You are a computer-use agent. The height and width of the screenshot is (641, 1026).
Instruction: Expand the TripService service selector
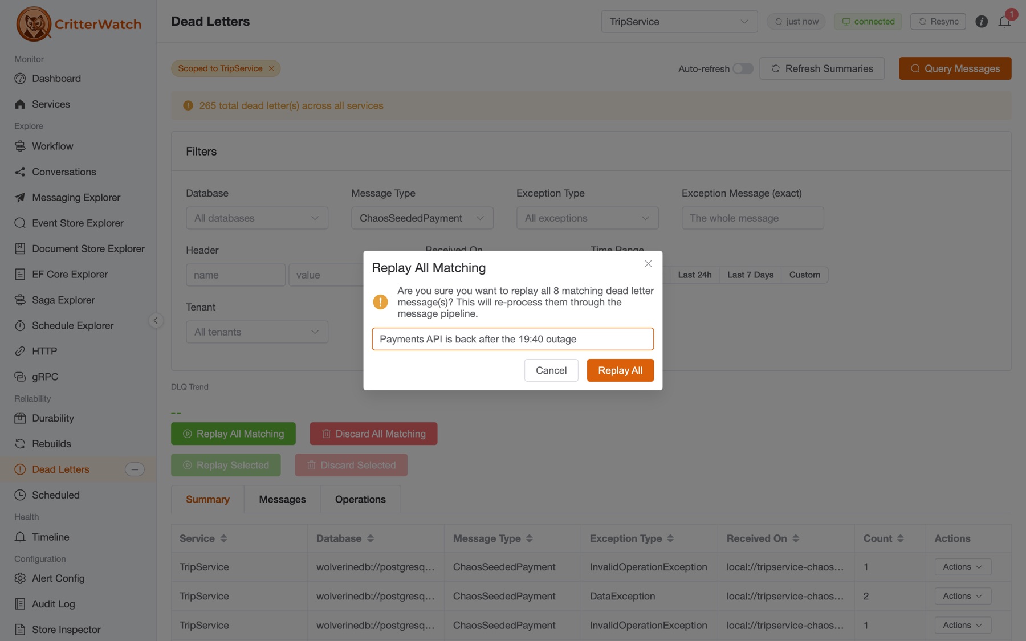coord(679,22)
